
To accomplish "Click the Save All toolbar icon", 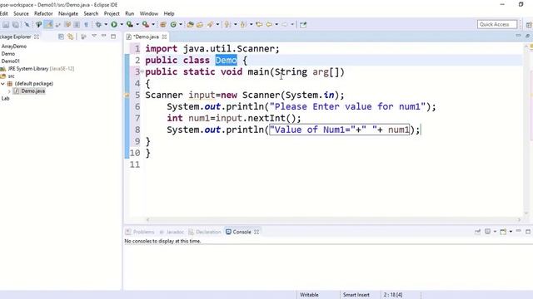I will [16, 24].
